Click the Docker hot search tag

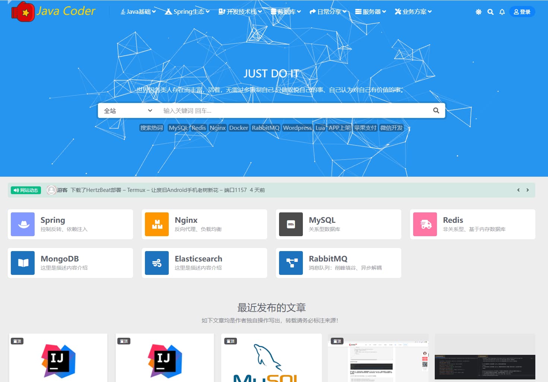click(x=238, y=128)
